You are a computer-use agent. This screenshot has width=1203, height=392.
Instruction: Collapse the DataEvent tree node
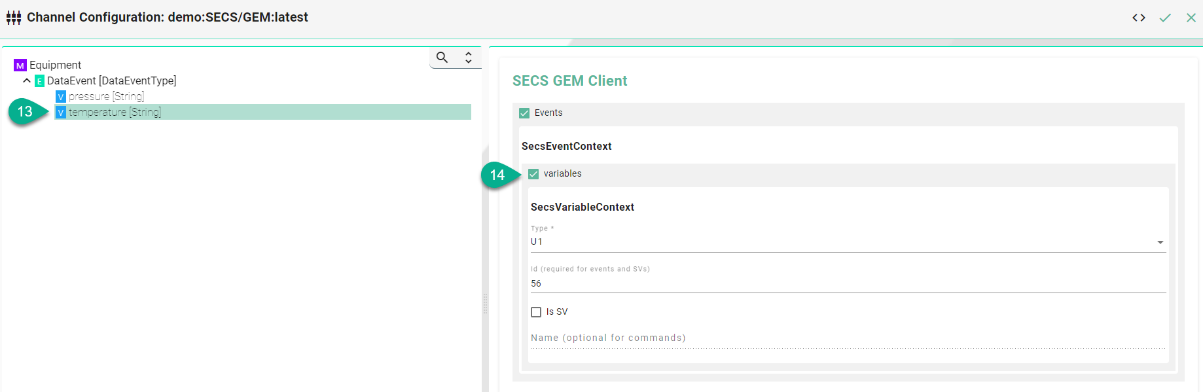(27, 81)
